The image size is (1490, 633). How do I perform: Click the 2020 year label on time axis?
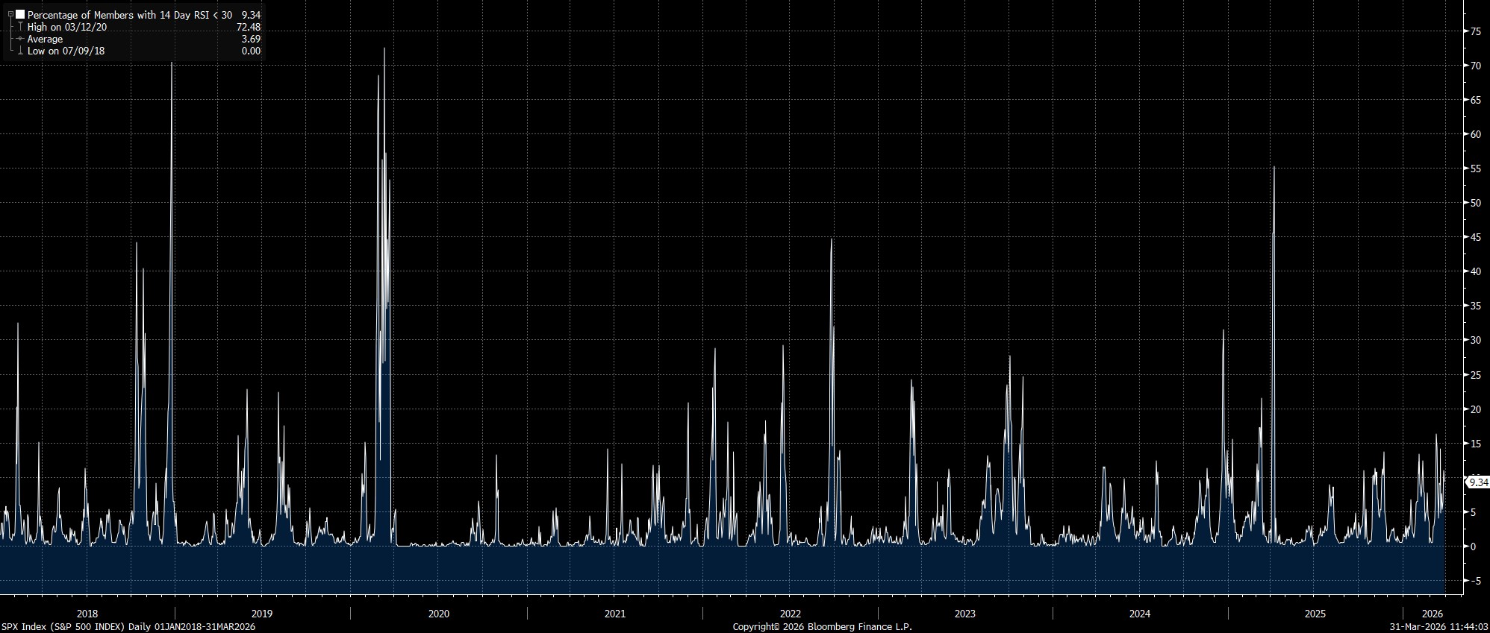tap(439, 614)
